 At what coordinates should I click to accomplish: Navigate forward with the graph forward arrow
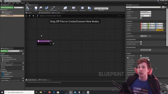[33, 16]
